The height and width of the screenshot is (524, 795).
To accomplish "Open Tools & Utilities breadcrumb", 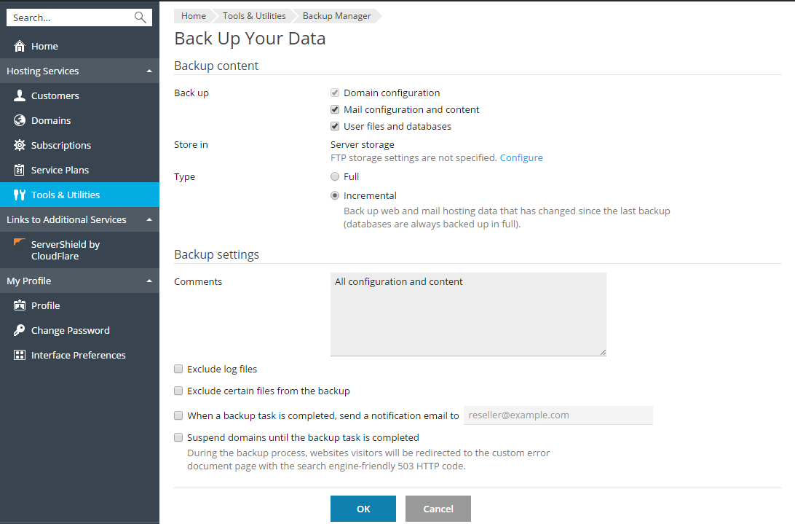I will (x=254, y=16).
